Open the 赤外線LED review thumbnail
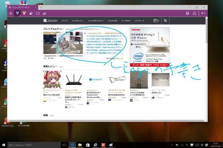The height and width of the screenshot is (148, 223). pos(139,80)
